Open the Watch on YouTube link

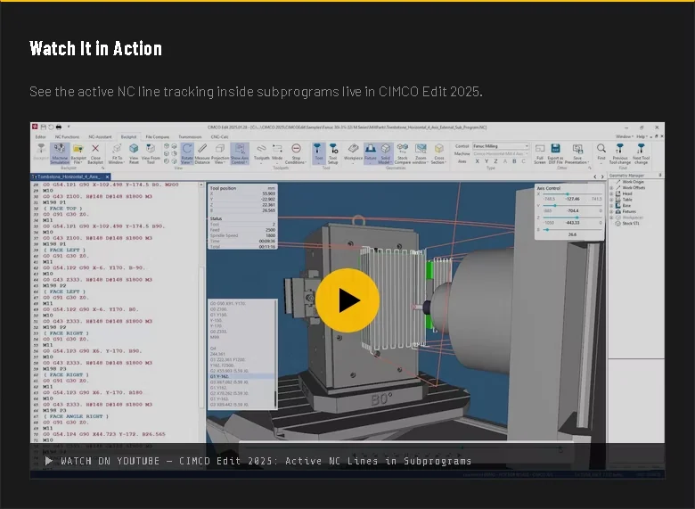coord(258,461)
